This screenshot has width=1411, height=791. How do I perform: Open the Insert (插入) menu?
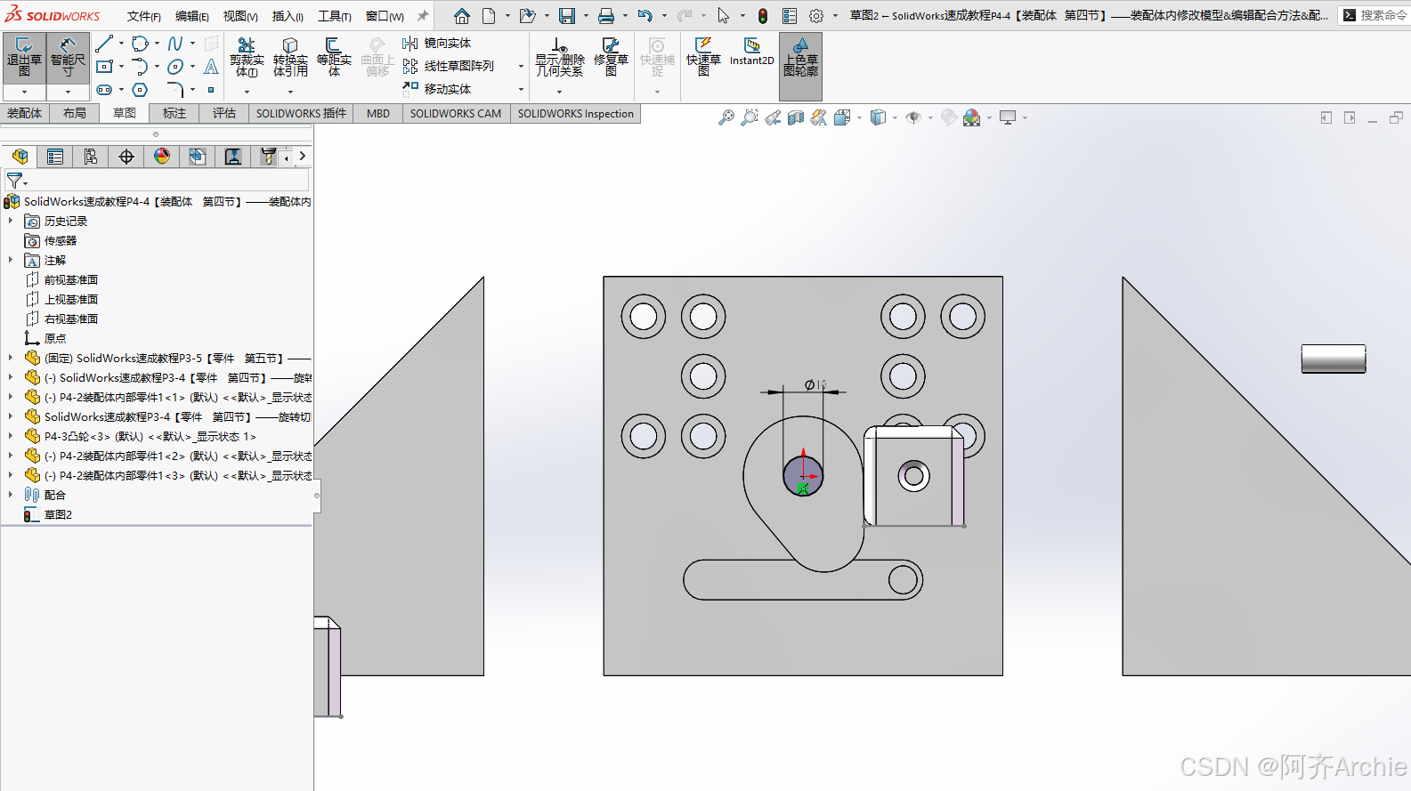288,16
